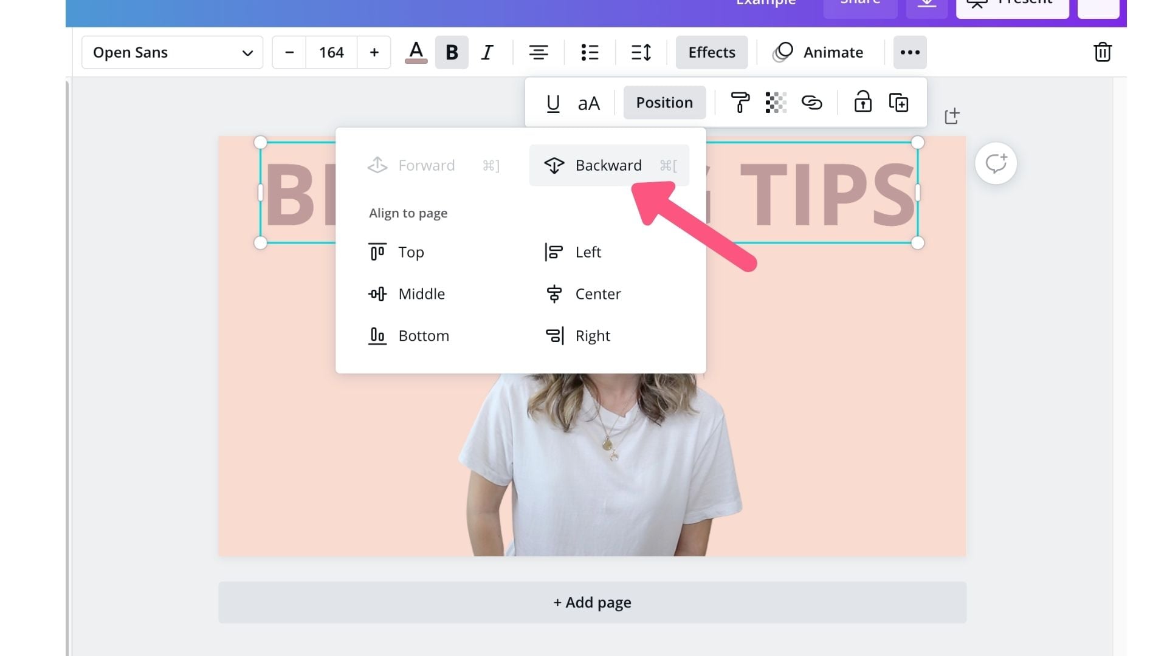Click the Add page button
This screenshot has height=656, width=1167.
[592, 603]
